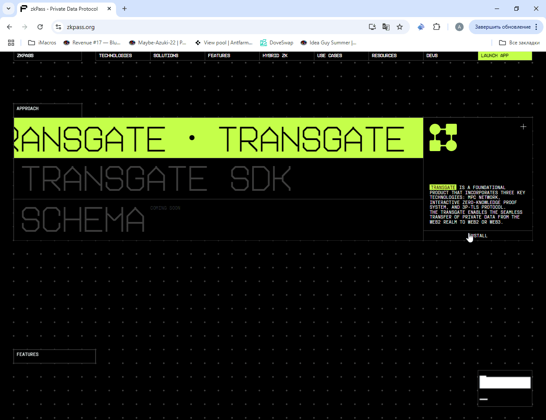
Task: Open the Revenue #17 bookmark
Action: [92, 43]
